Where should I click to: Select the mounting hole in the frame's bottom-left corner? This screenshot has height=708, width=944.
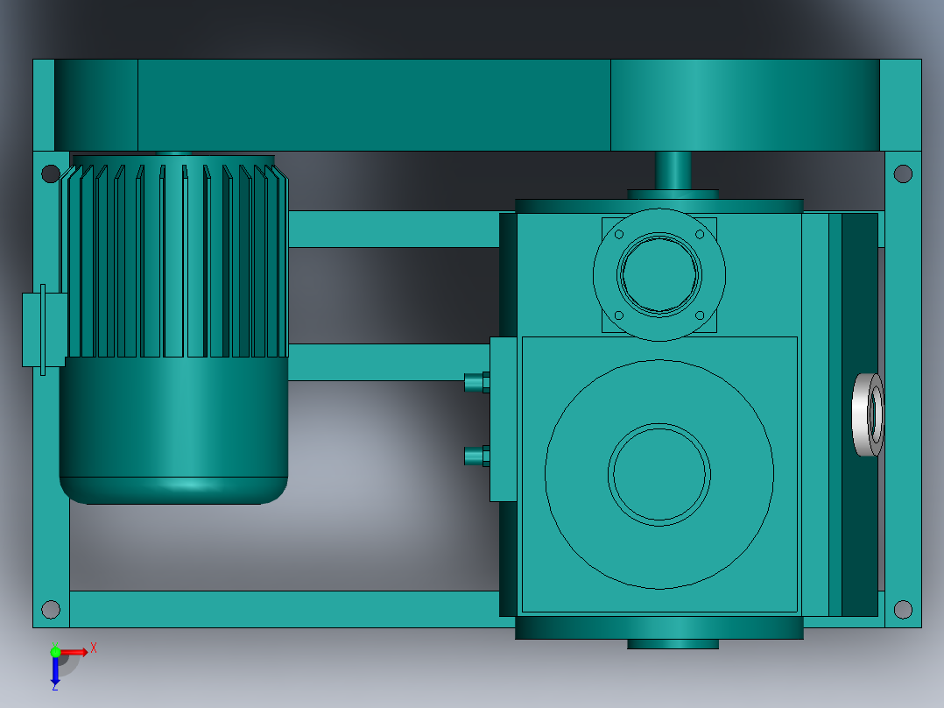51,609
